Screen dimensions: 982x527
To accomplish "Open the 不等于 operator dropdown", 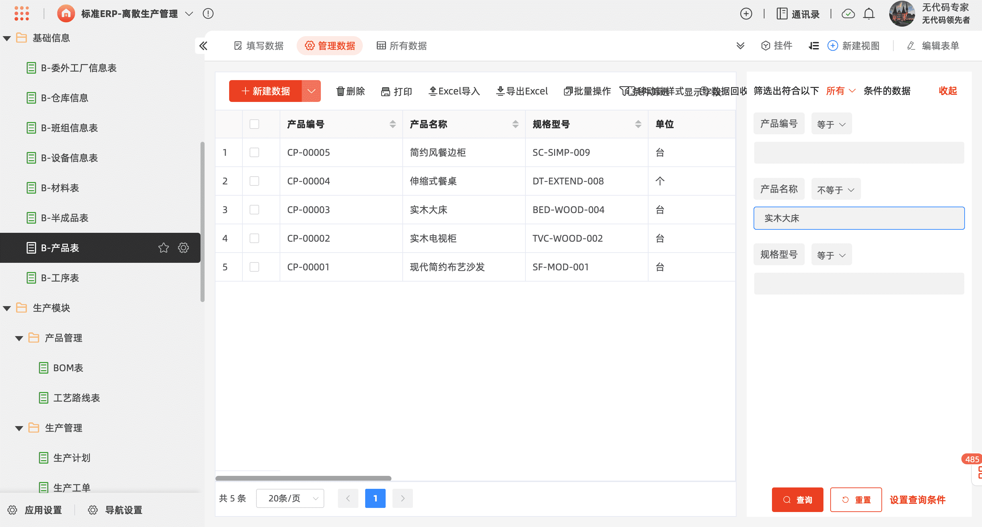I will [836, 190].
